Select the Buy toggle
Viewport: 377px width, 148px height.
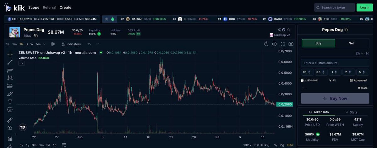318,43
